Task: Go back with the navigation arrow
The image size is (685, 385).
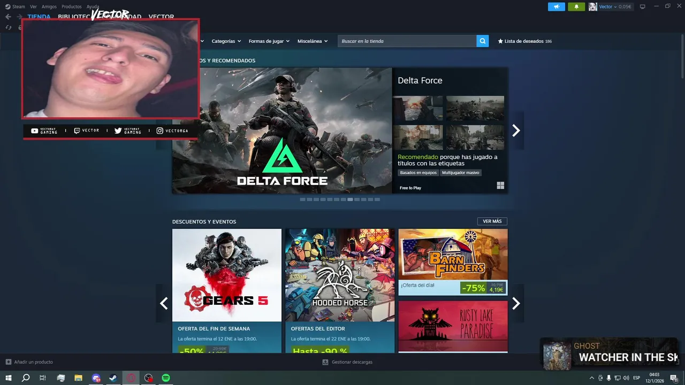Action: tap(8, 17)
